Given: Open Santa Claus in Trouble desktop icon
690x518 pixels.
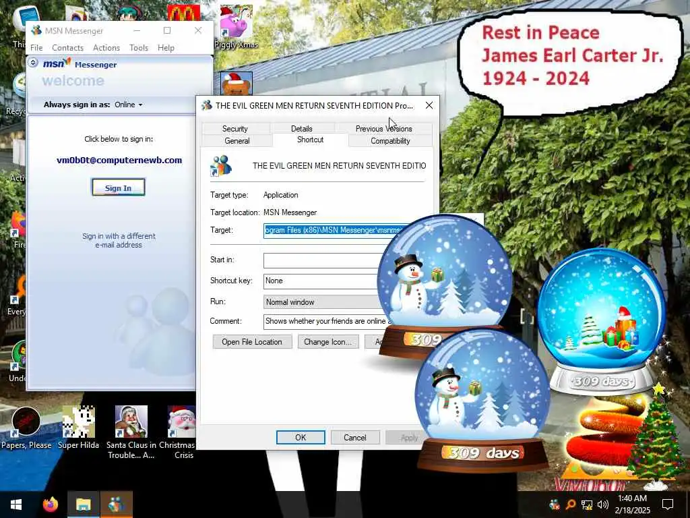Looking at the screenshot, I should click(x=131, y=432).
